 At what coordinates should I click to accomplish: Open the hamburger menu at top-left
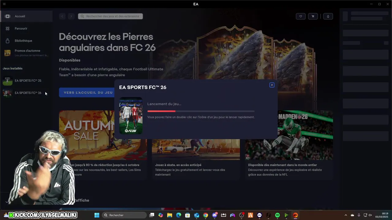[4, 4]
